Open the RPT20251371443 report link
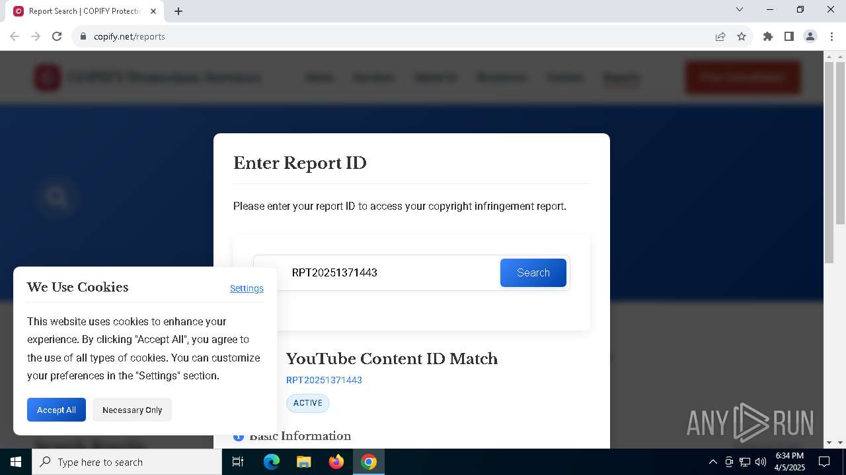The image size is (846, 475). pyautogui.click(x=324, y=380)
